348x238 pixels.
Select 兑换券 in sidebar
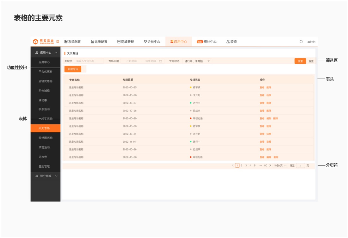click(43, 157)
